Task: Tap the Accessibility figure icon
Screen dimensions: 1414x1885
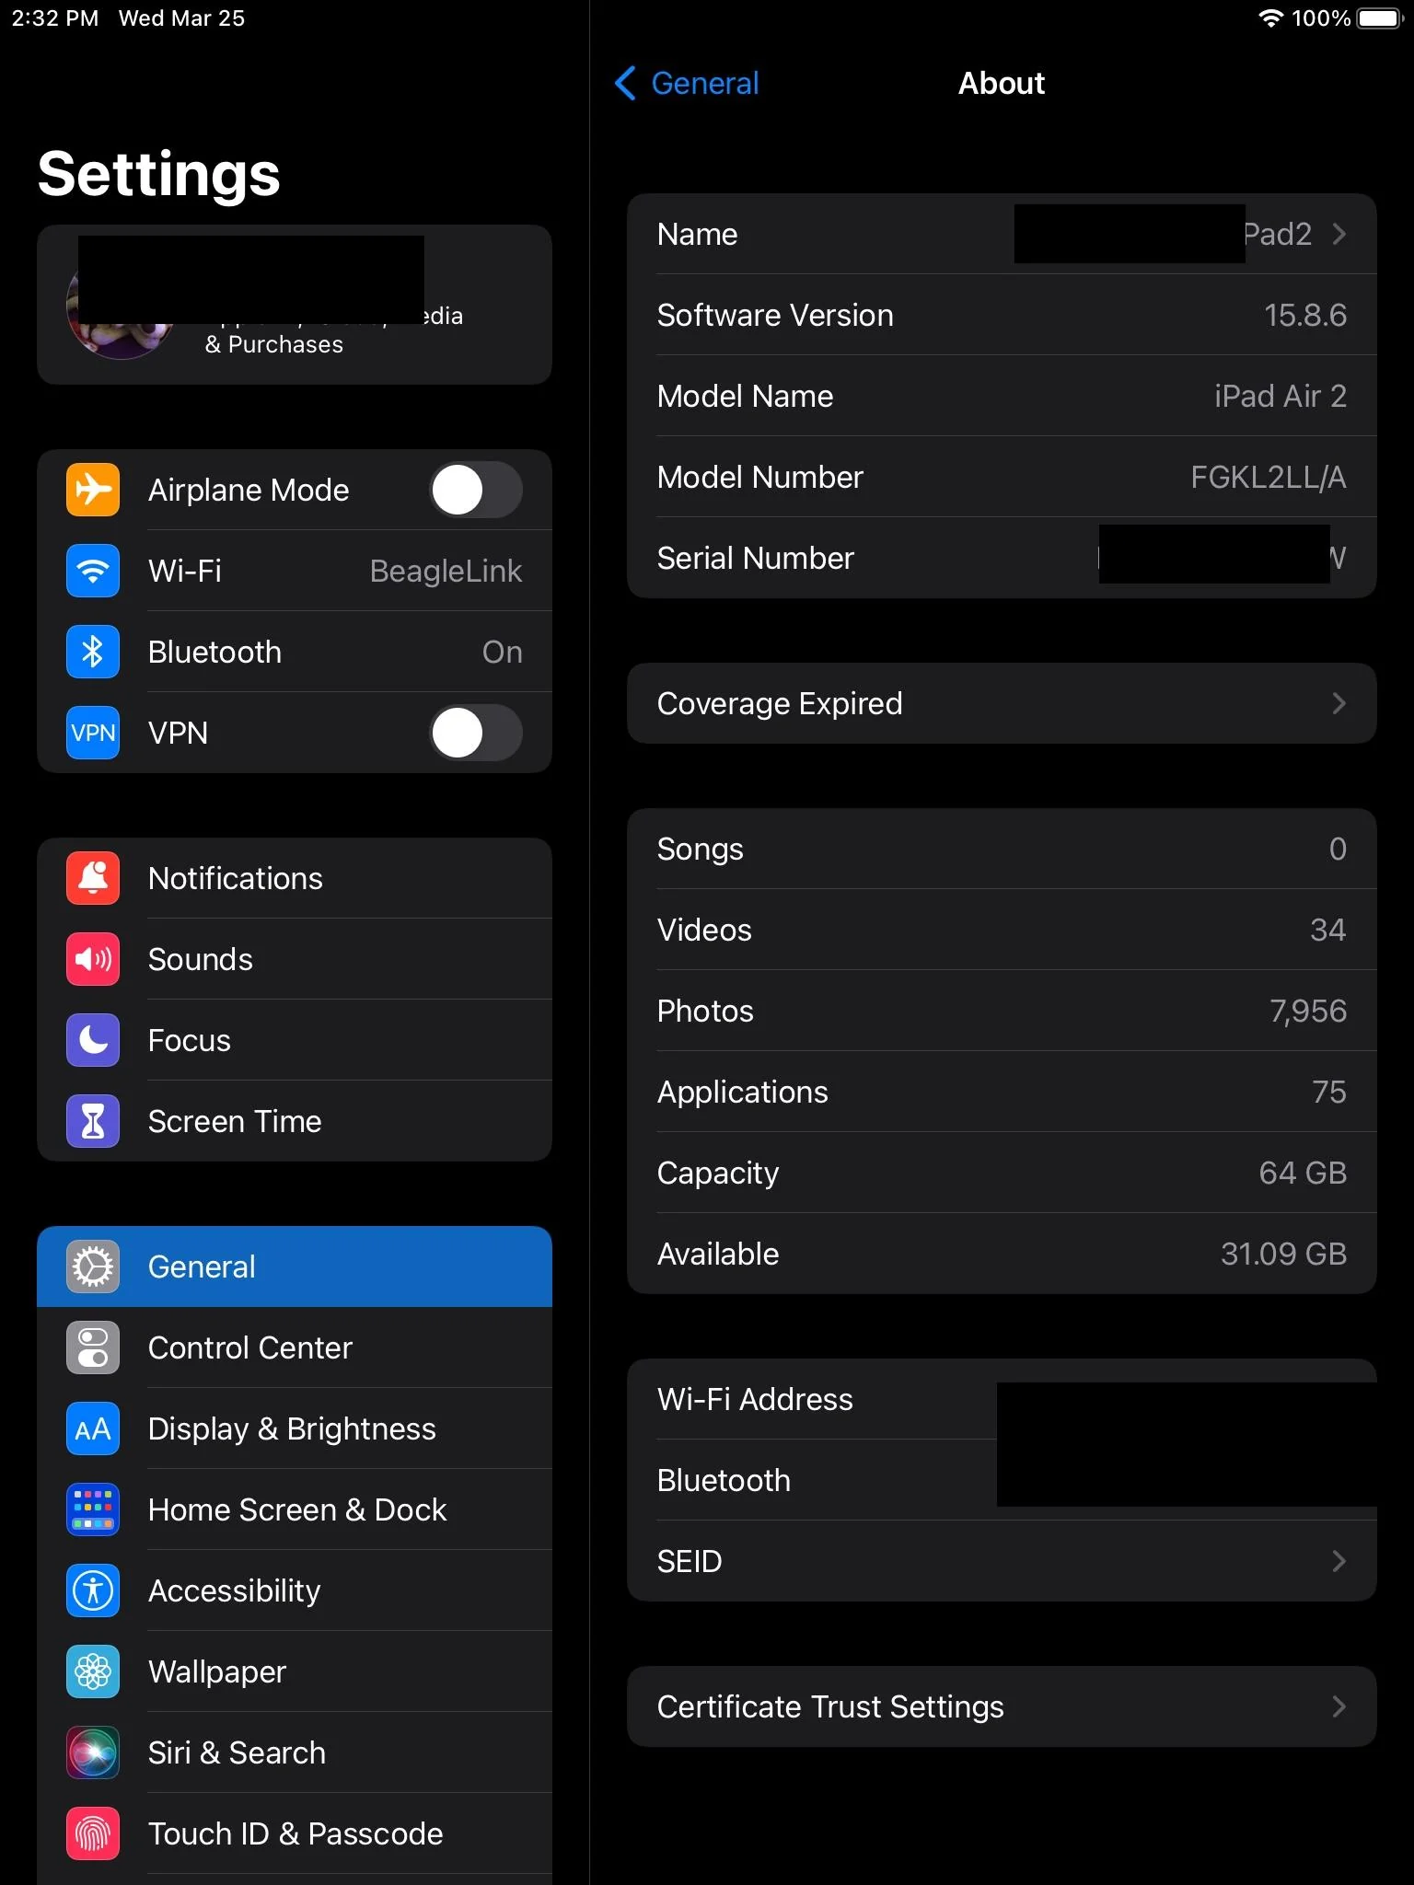Action: pos(93,1590)
